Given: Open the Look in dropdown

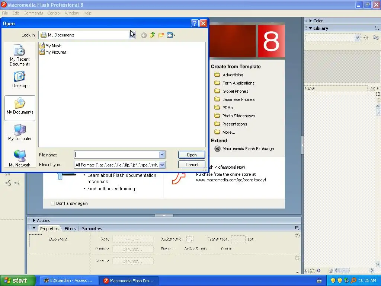Looking at the screenshot, I should pos(132,35).
